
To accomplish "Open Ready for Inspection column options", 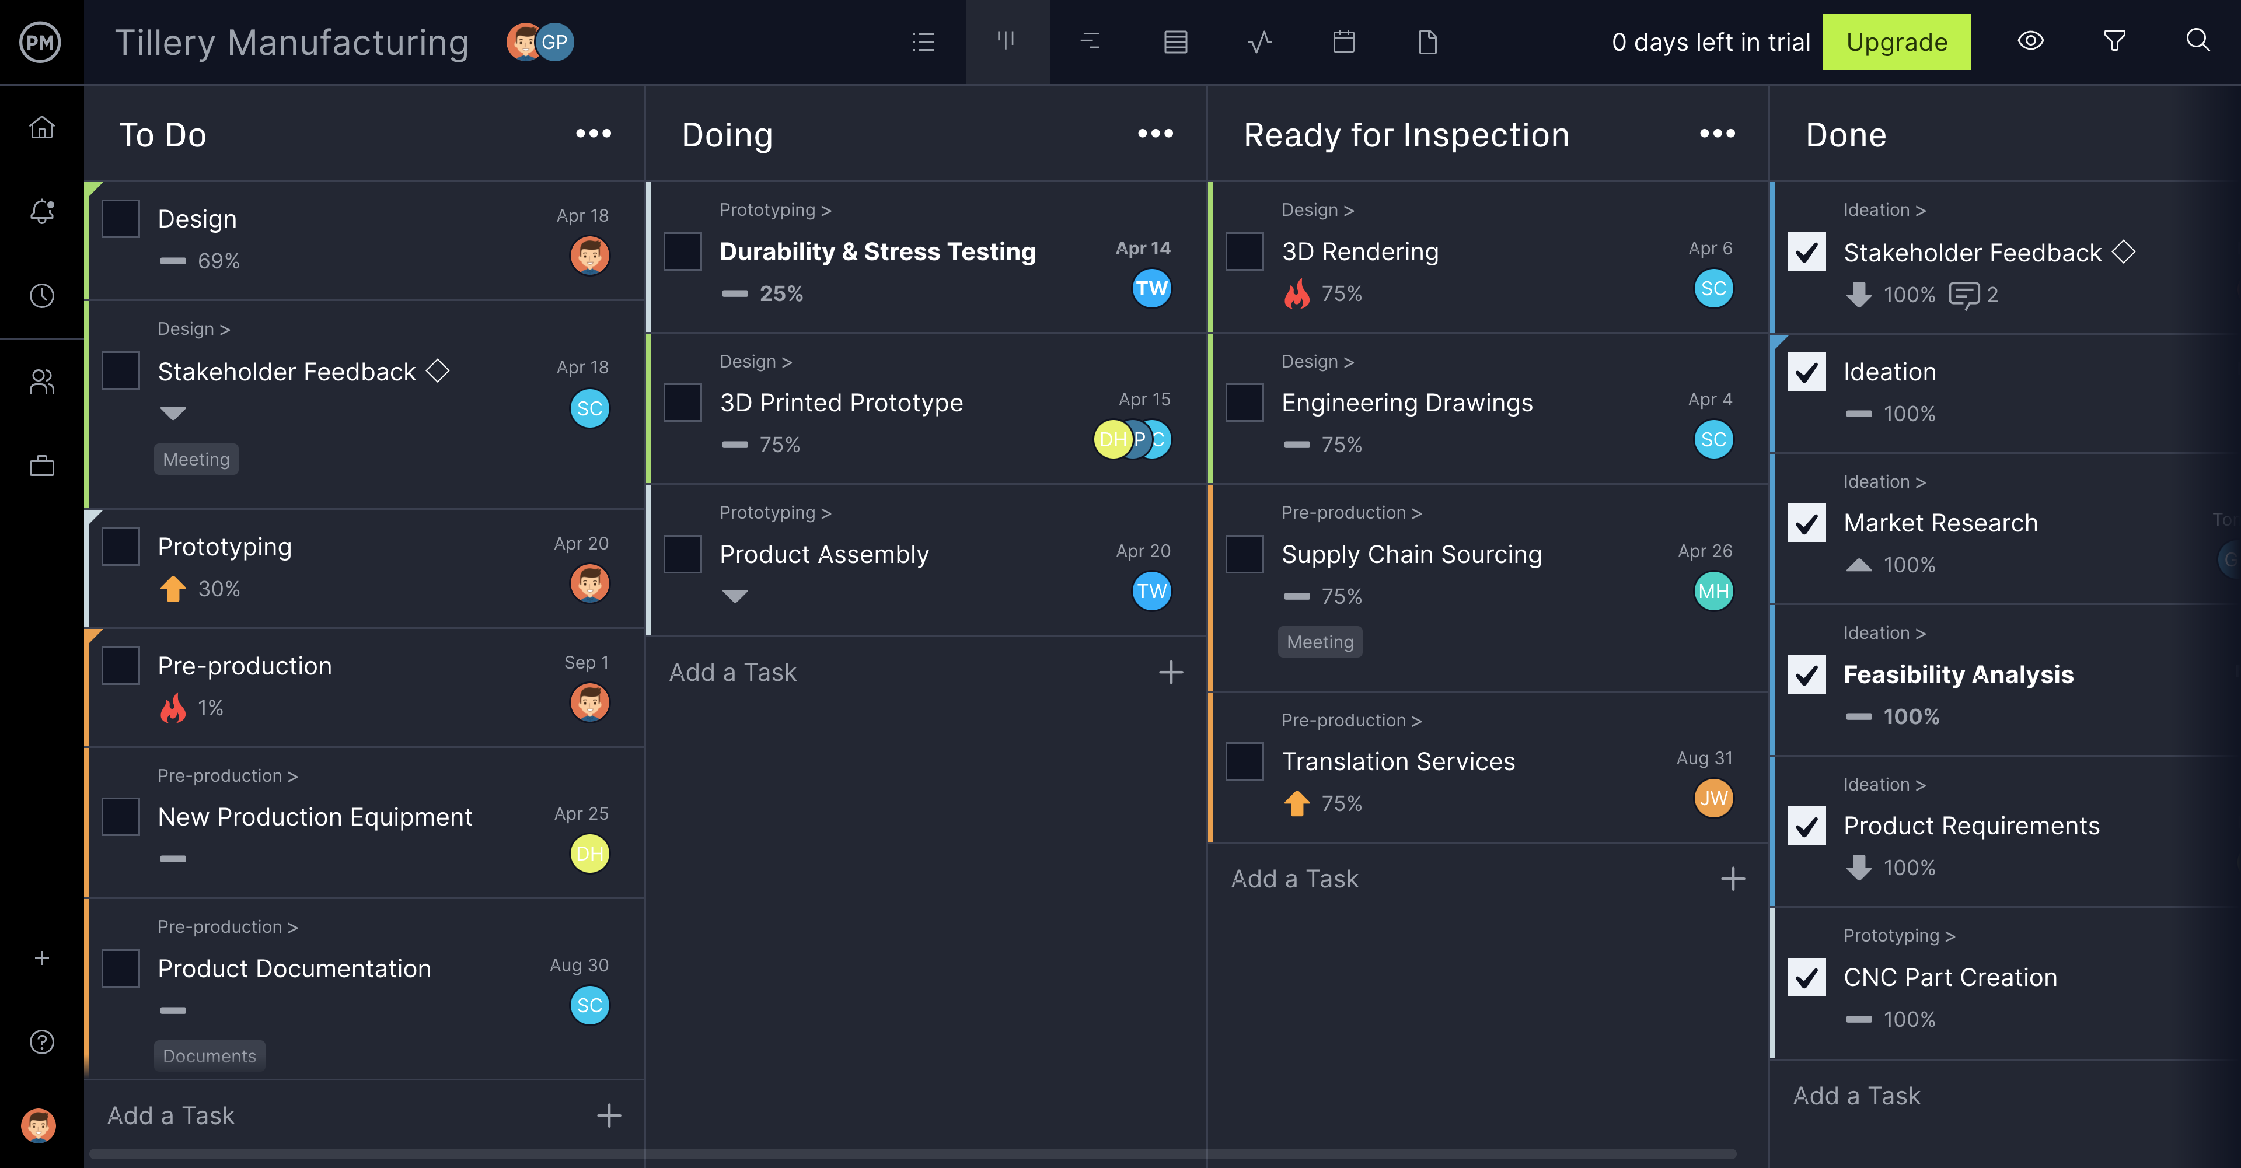I will click(x=1718, y=134).
